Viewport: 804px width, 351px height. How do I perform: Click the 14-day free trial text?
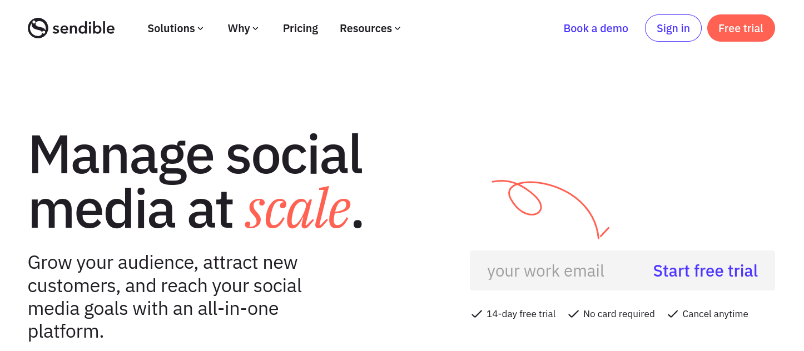(x=521, y=314)
